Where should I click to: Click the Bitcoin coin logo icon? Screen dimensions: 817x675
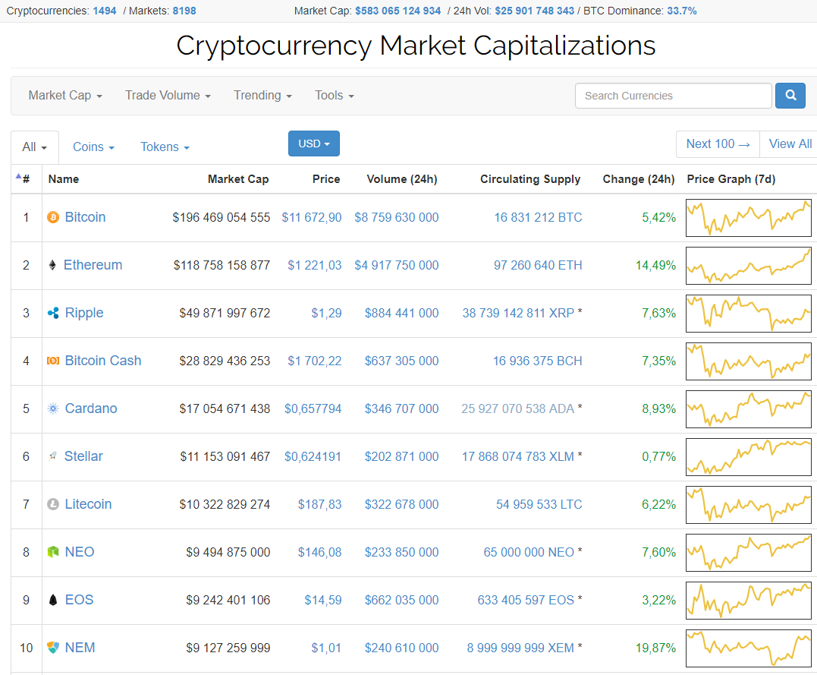click(x=53, y=218)
